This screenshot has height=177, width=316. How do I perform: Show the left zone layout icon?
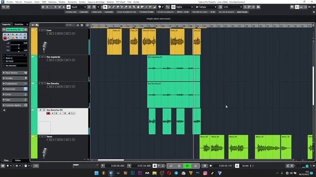click(297, 7)
